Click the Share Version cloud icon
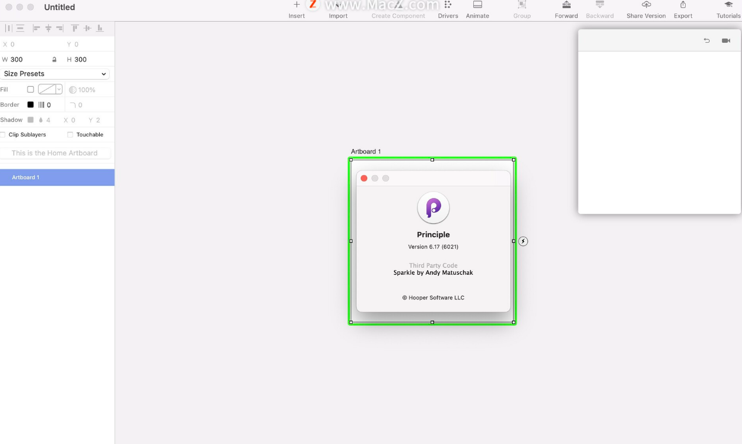 (x=646, y=5)
